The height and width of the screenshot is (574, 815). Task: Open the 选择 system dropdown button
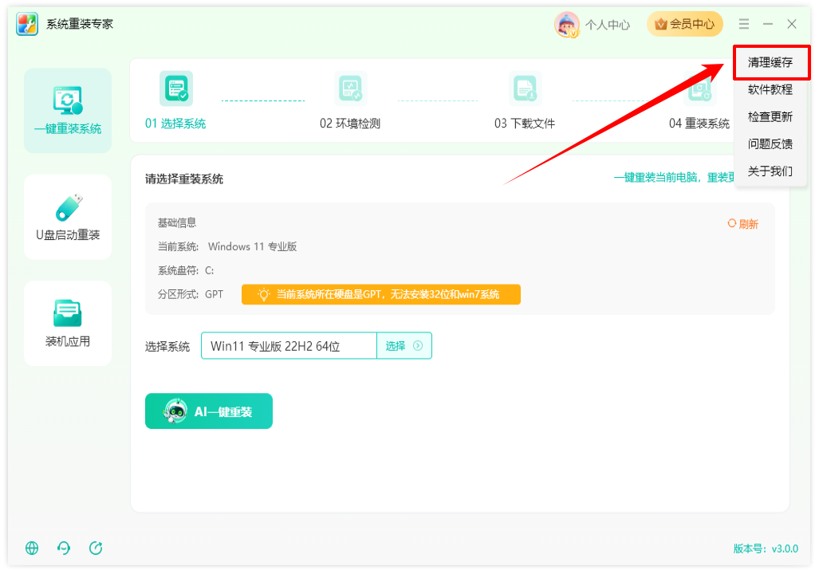pos(404,345)
